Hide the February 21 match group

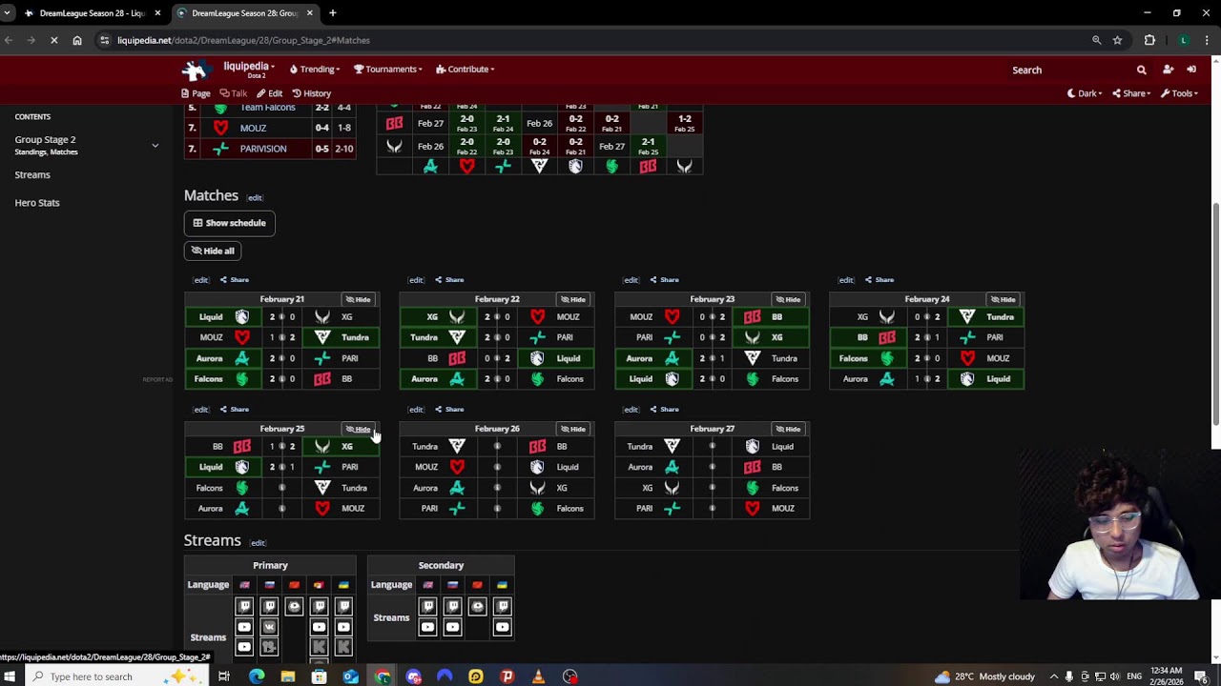point(359,299)
